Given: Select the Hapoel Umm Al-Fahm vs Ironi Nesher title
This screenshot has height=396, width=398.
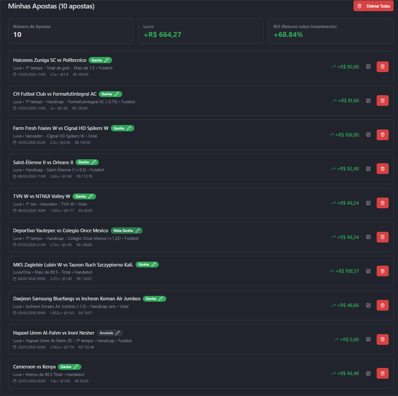Looking at the screenshot, I should [x=53, y=333].
